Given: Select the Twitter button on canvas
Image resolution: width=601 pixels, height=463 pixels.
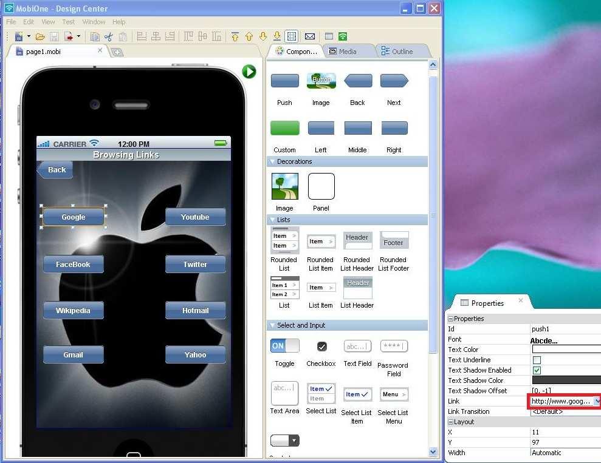Looking at the screenshot, I should [195, 264].
